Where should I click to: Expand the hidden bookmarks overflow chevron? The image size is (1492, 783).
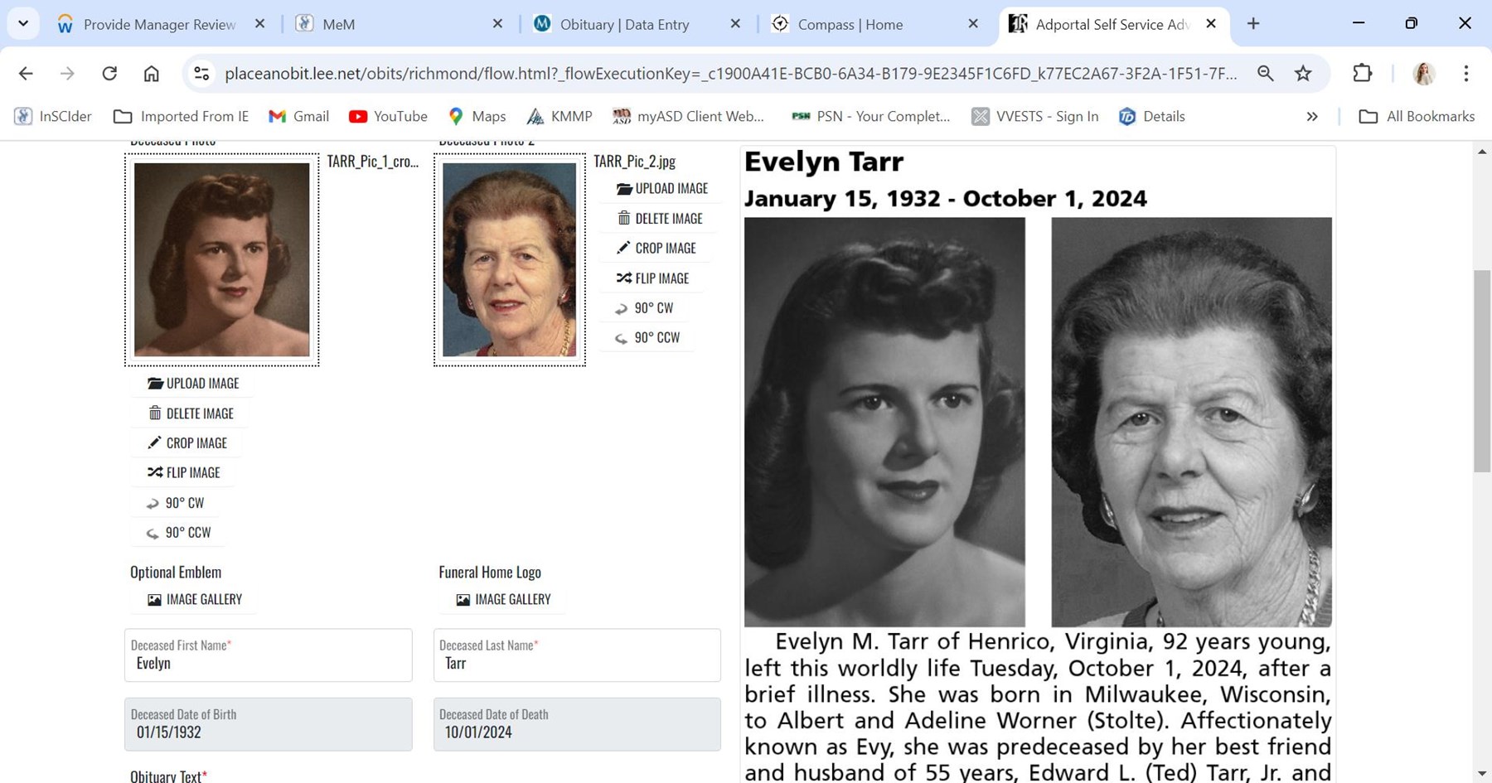(x=1312, y=116)
